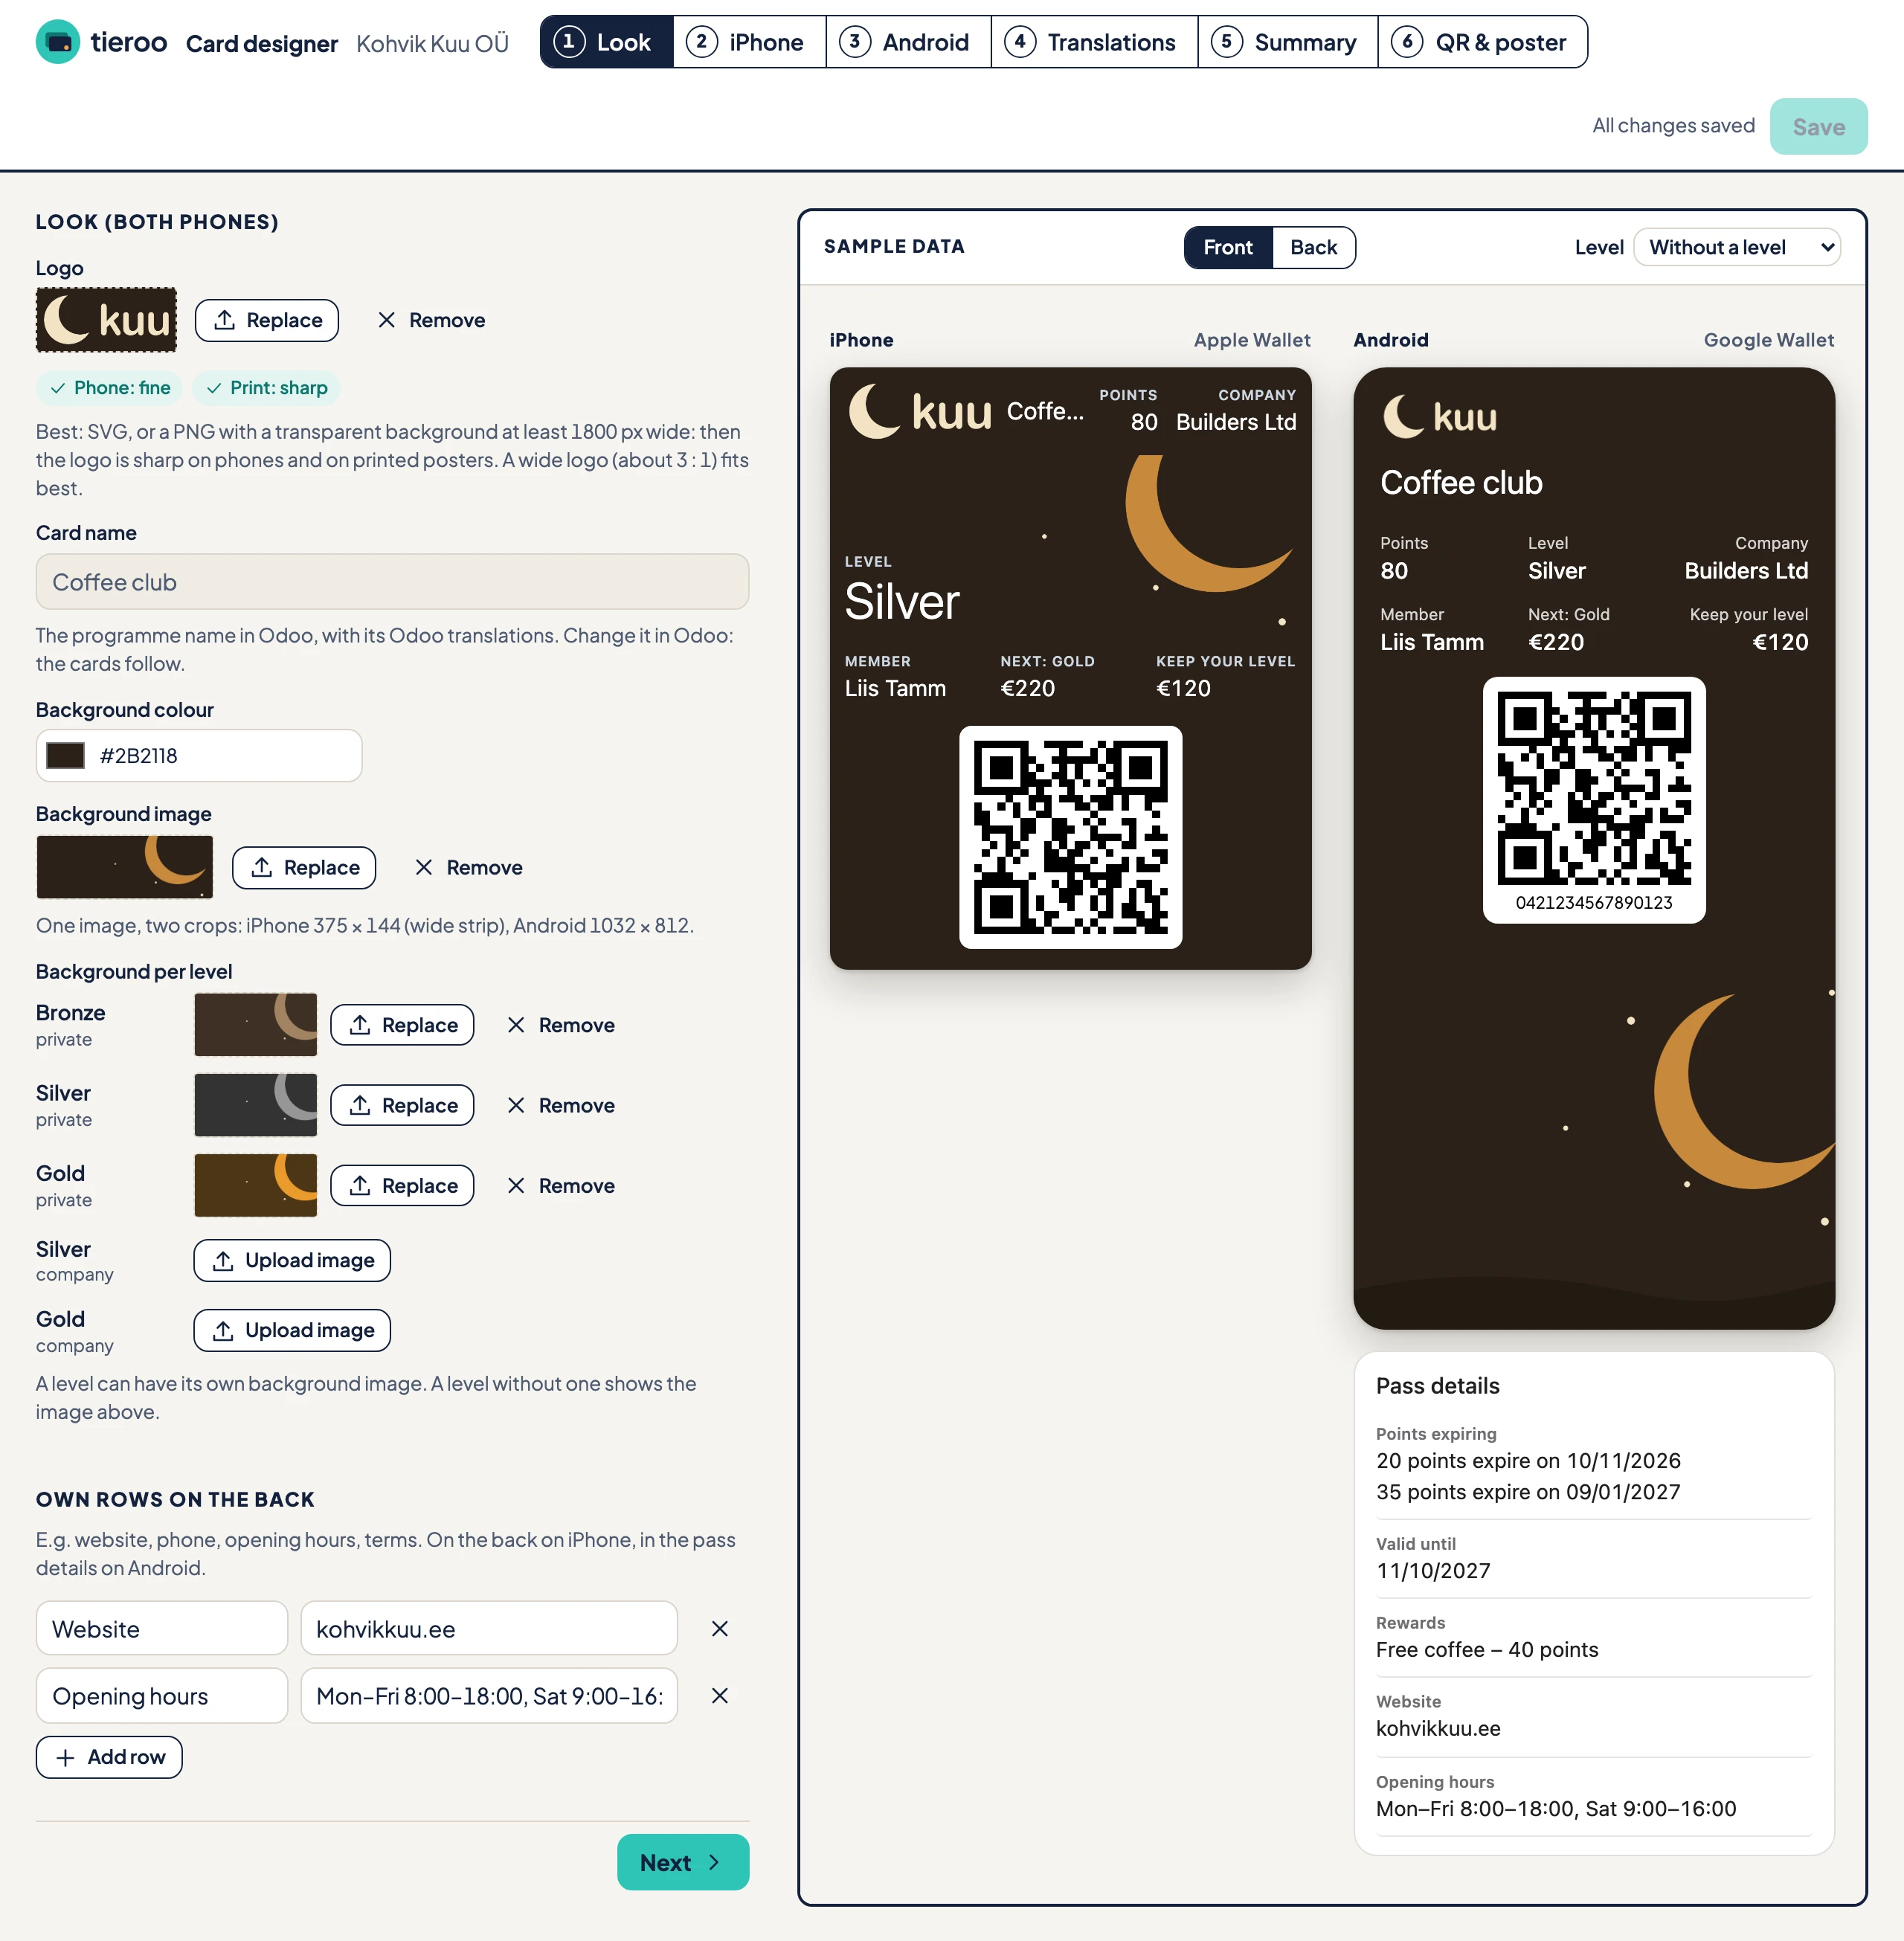Click the tieroo logo icon
Image resolution: width=1904 pixels, height=1941 pixels.
[x=57, y=42]
